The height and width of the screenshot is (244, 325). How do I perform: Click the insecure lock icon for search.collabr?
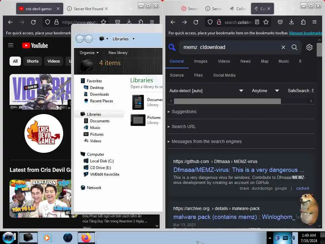coord(219,22)
